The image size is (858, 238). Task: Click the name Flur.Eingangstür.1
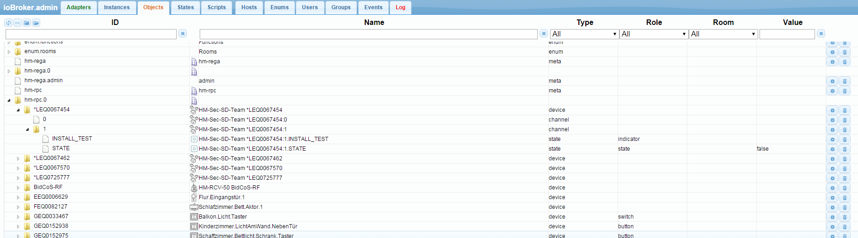[x=222, y=197]
